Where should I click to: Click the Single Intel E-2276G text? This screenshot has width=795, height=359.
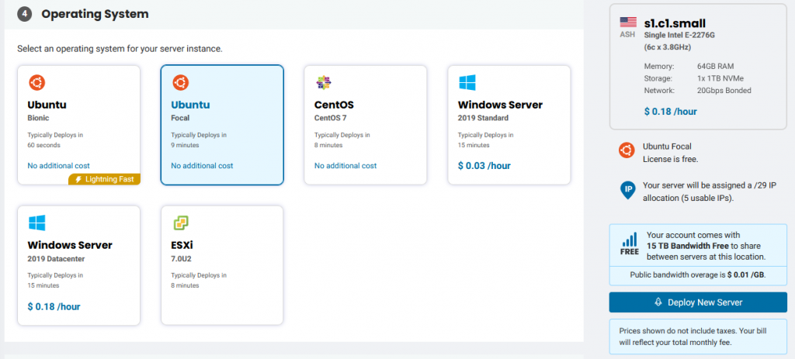click(679, 36)
